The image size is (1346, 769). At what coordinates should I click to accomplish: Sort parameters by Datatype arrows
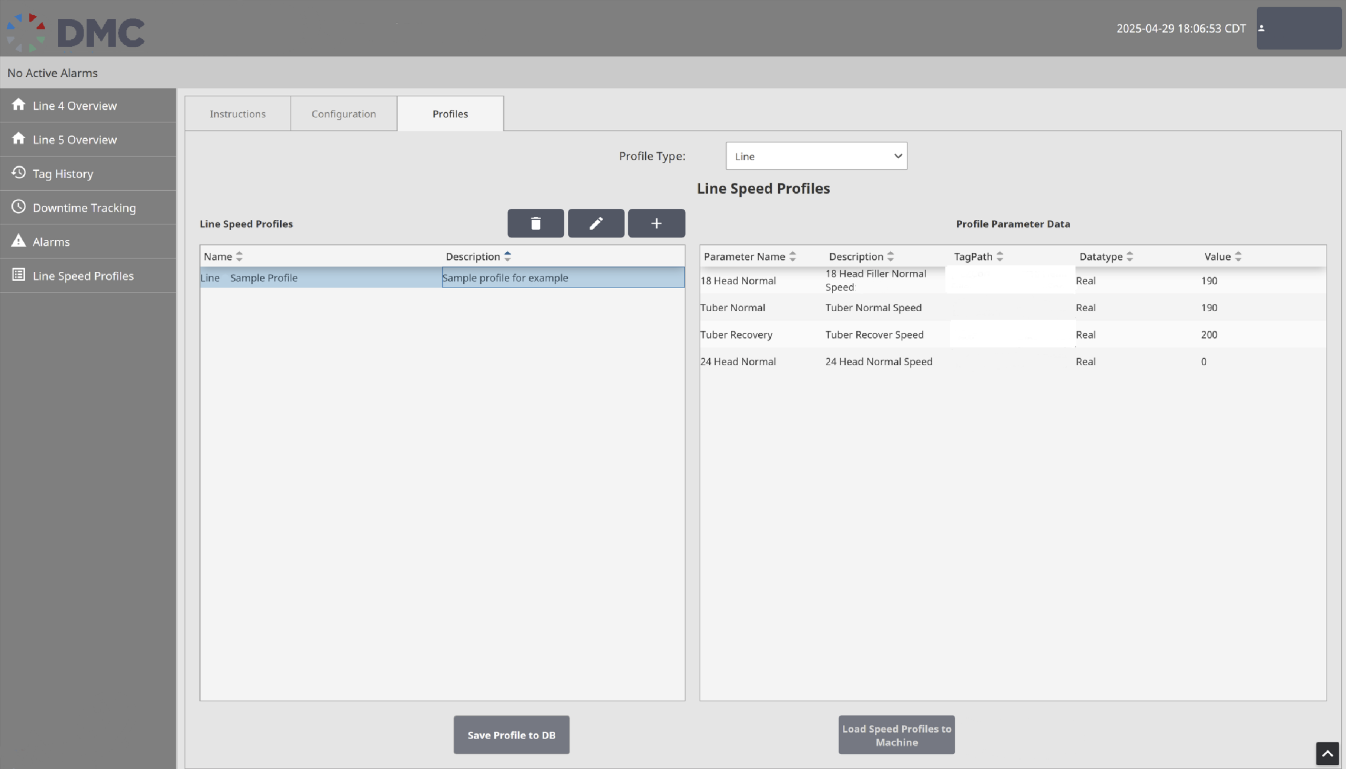pyautogui.click(x=1130, y=257)
